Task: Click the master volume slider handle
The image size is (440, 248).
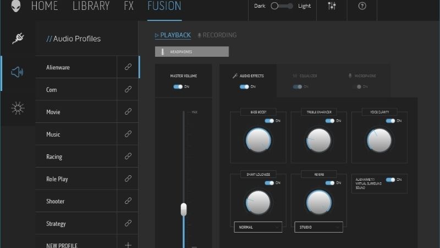Action: [184, 209]
